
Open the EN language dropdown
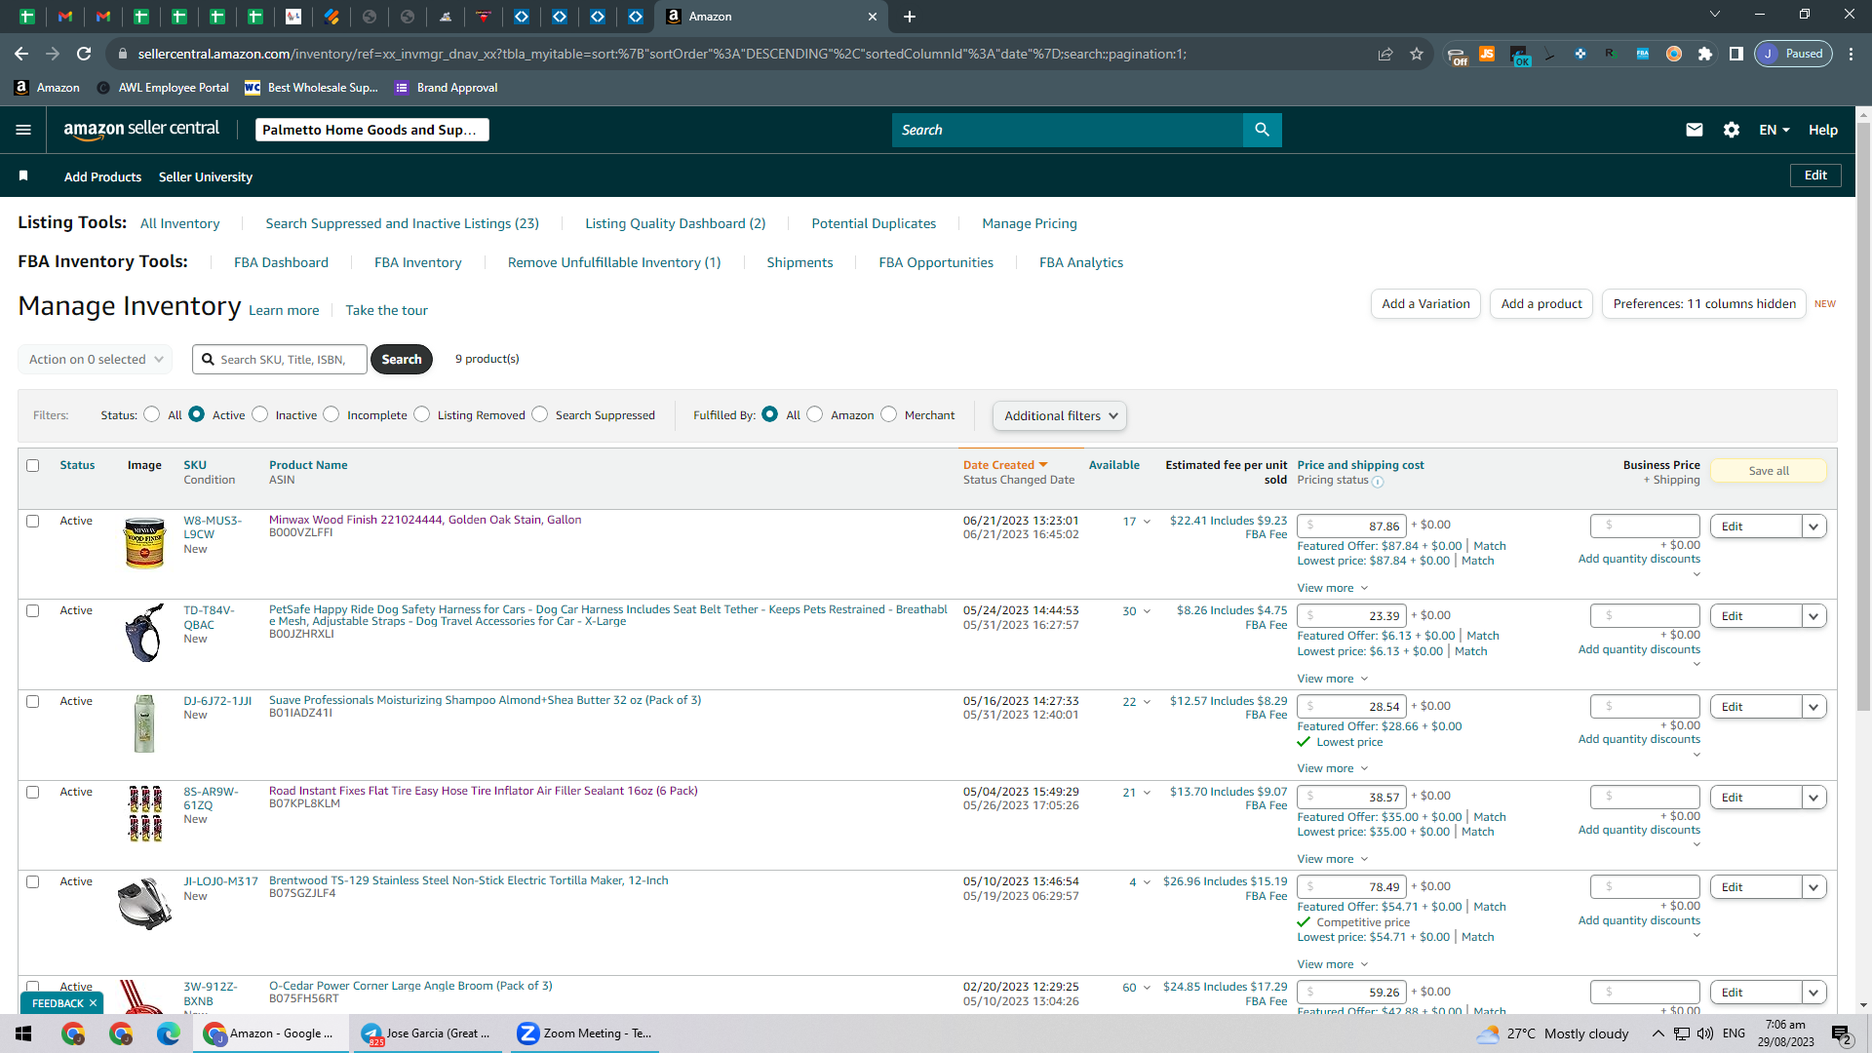(x=1774, y=130)
